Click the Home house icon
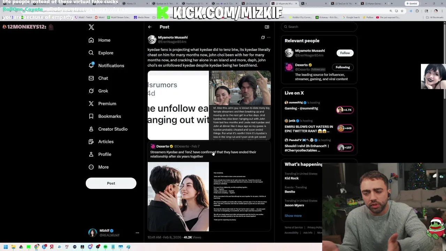 click(91, 40)
